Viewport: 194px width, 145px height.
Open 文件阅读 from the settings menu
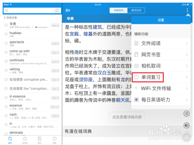coord(161,44)
